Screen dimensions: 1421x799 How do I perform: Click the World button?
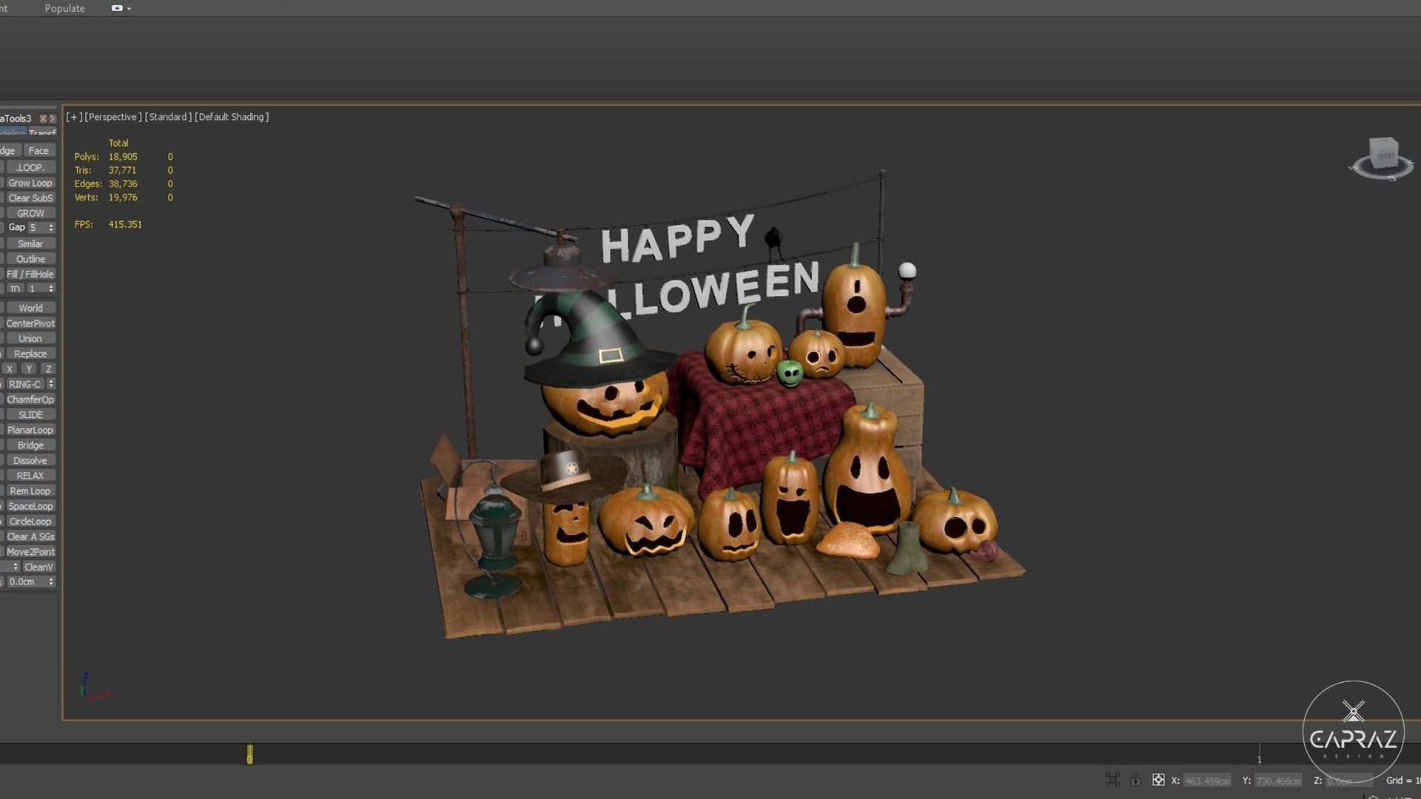[30, 308]
